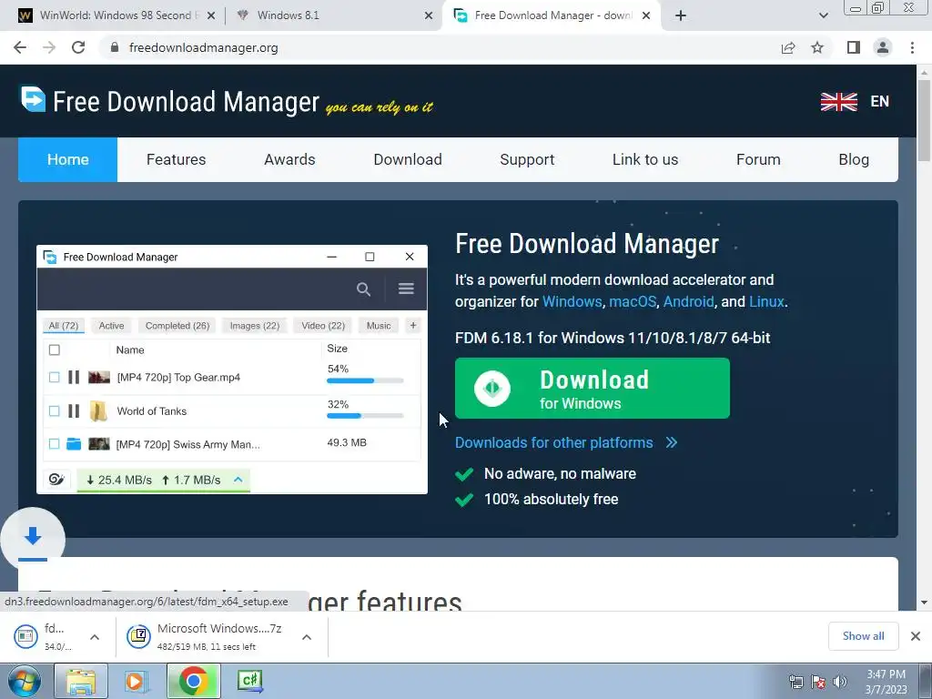Open Chrome's three-dot menu
Screen dimensions: 932x699
pos(912,47)
